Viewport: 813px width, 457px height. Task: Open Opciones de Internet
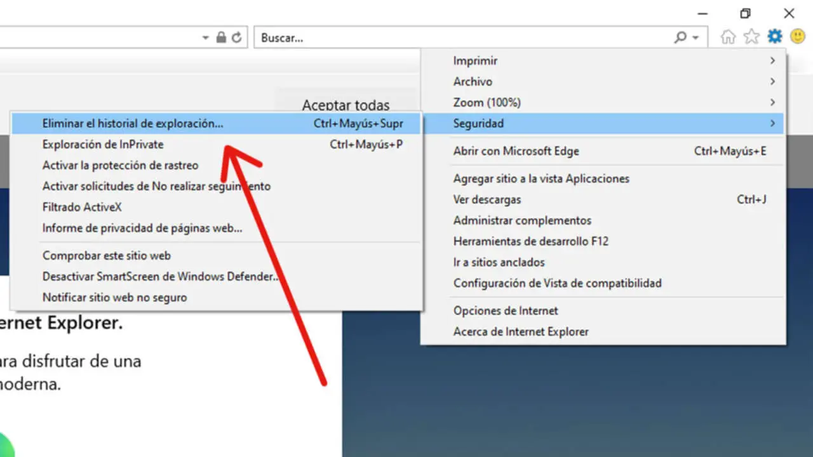coord(603,311)
